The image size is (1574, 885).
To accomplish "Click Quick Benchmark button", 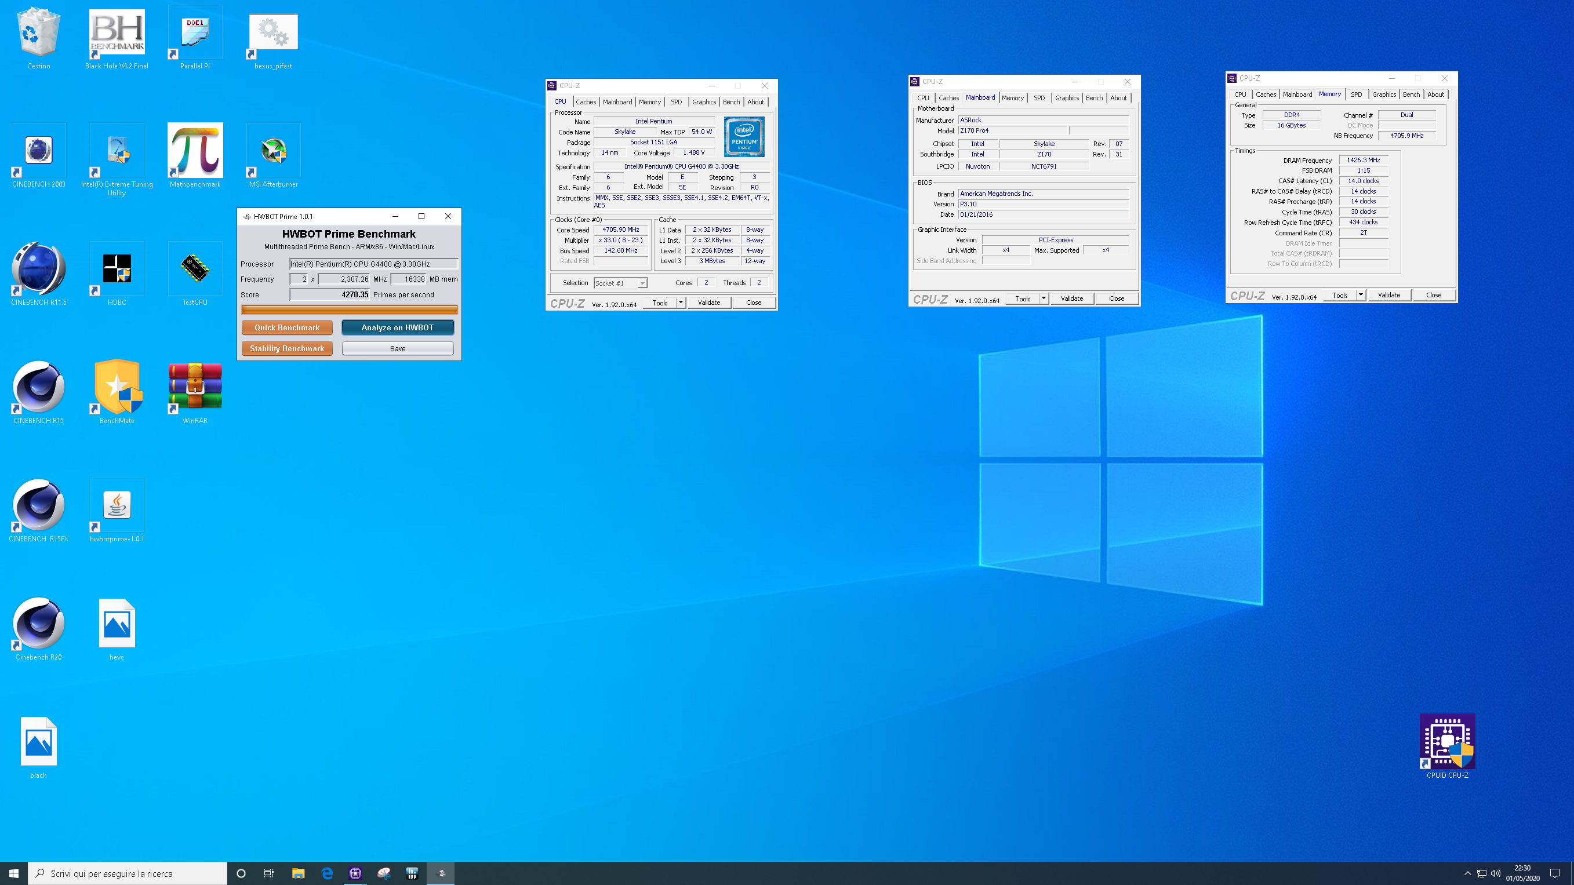I will 287,327.
